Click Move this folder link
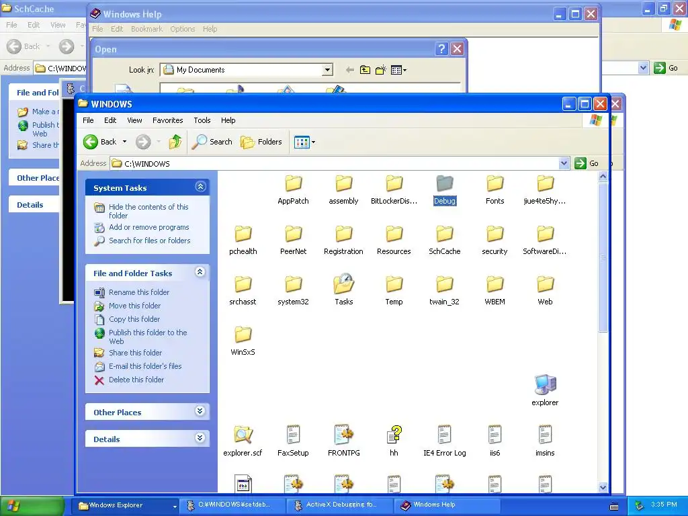Screen dimensions: 688x516 (x=134, y=306)
